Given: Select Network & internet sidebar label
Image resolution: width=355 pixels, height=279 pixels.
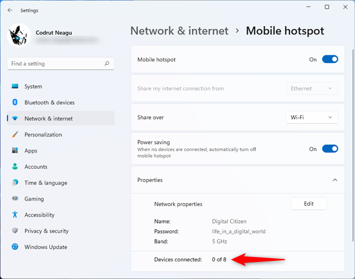Looking at the screenshot, I should point(49,118).
